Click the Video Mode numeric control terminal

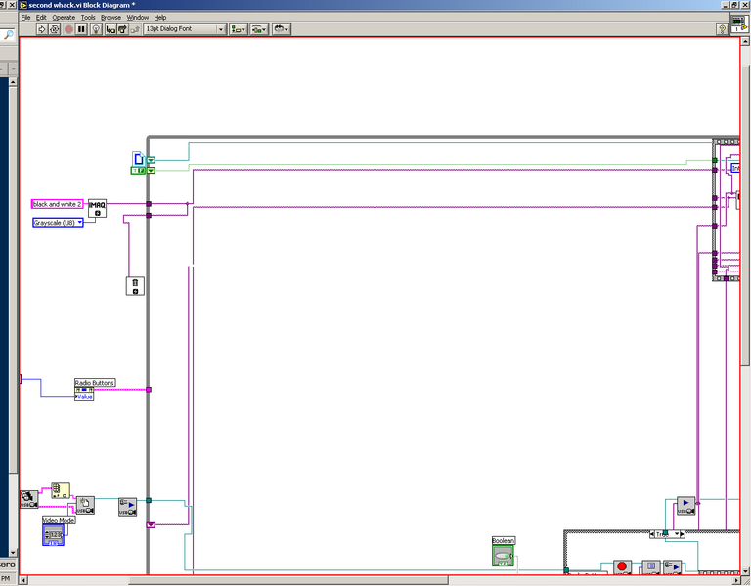(60, 534)
